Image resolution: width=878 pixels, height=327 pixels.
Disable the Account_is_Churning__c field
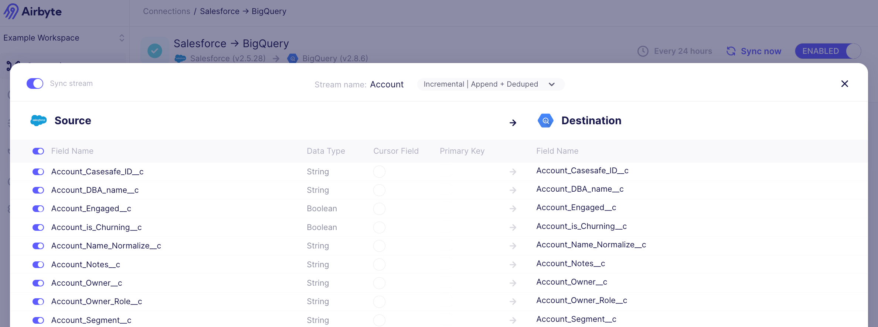tap(38, 227)
